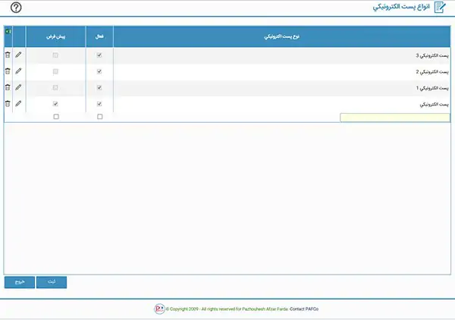This screenshot has height=320, width=455.
Task: Select the cell text پست الكترونيكي 1
Action: pyautogui.click(x=432, y=88)
